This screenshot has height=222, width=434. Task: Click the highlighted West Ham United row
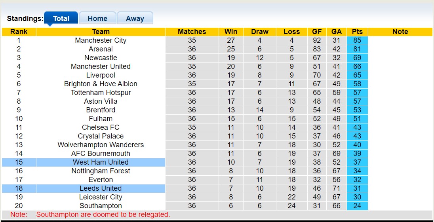coord(101,162)
